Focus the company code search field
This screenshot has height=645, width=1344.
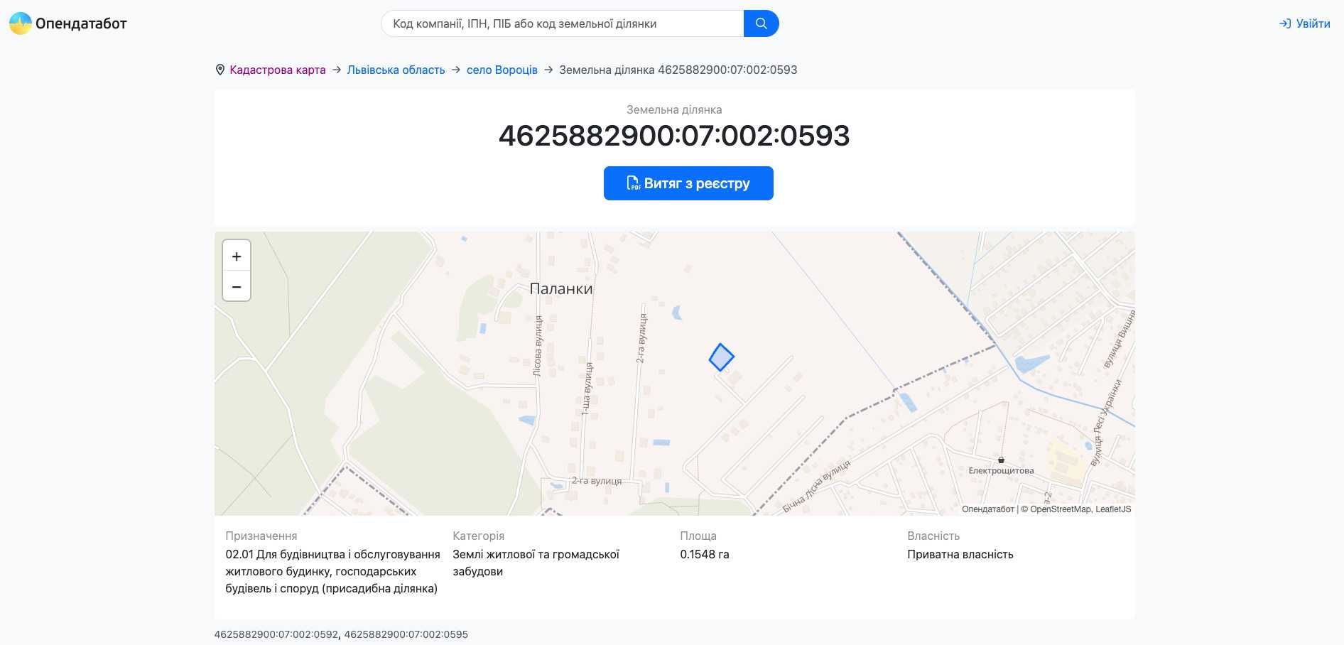pyautogui.click(x=561, y=23)
